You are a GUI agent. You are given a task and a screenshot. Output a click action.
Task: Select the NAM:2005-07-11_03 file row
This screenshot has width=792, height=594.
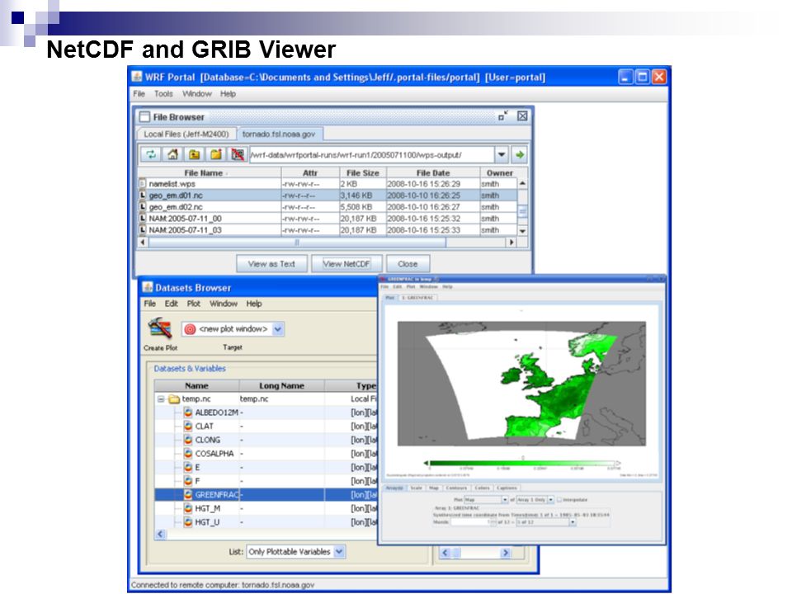328,230
